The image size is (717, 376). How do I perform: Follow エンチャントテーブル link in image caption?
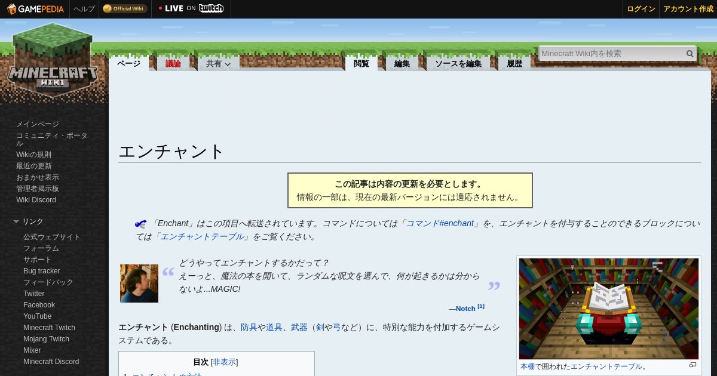coord(606,366)
